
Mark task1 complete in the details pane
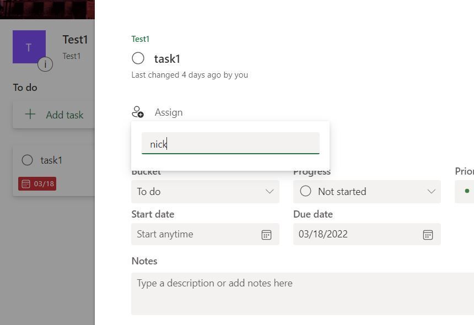coord(138,58)
